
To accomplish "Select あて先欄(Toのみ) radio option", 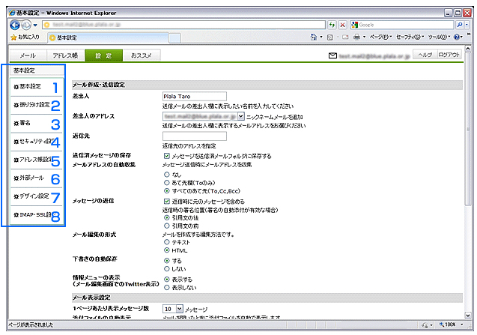I will pyautogui.click(x=166, y=182).
